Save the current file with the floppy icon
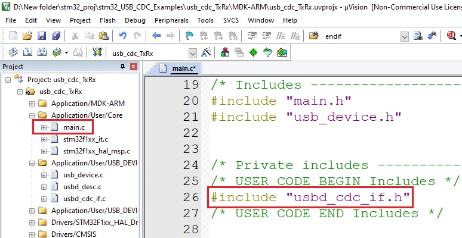462x238 pixels. [x=42, y=36]
